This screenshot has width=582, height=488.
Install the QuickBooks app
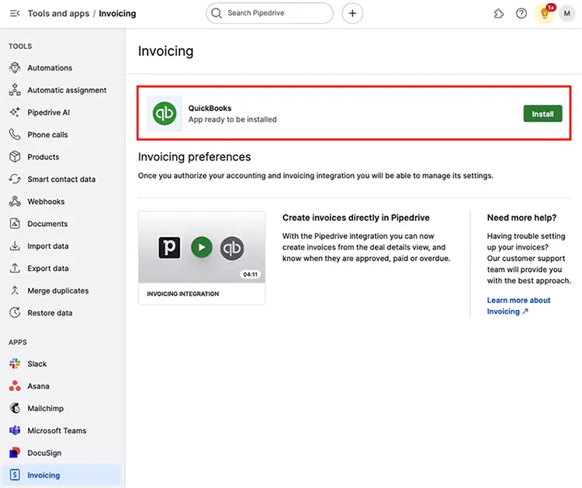tap(542, 114)
